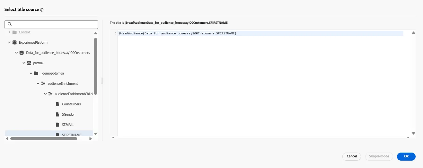Click line number 1 in editor gutter
This screenshot has width=423, height=168.
tap(116, 33)
